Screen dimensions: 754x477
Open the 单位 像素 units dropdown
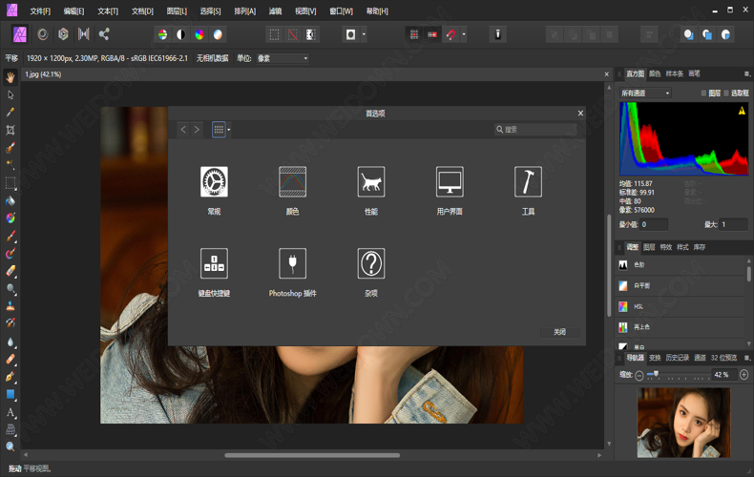(283, 58)
